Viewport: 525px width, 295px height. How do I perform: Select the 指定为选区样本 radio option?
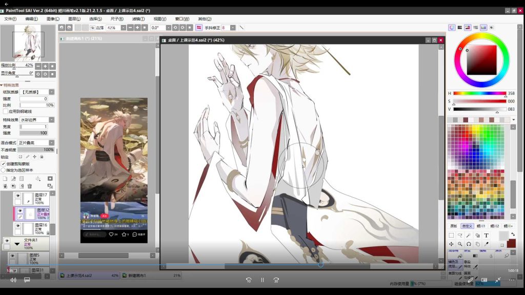pos(4,170)
